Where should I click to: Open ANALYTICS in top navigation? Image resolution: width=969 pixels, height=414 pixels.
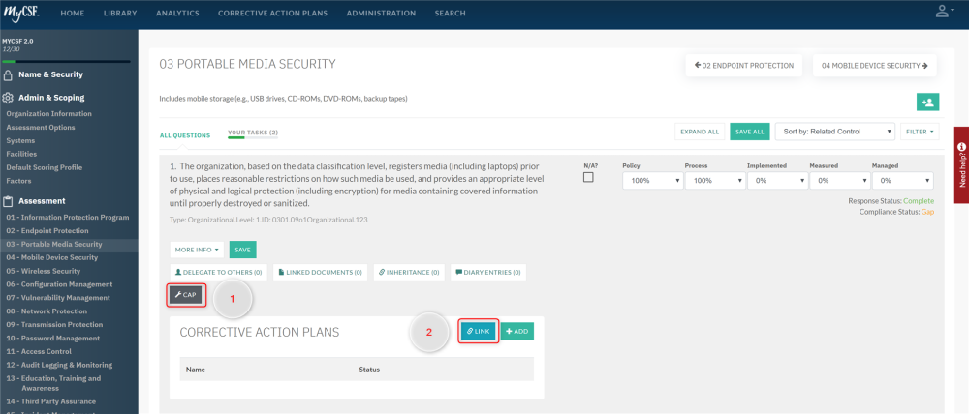point(177,13)
